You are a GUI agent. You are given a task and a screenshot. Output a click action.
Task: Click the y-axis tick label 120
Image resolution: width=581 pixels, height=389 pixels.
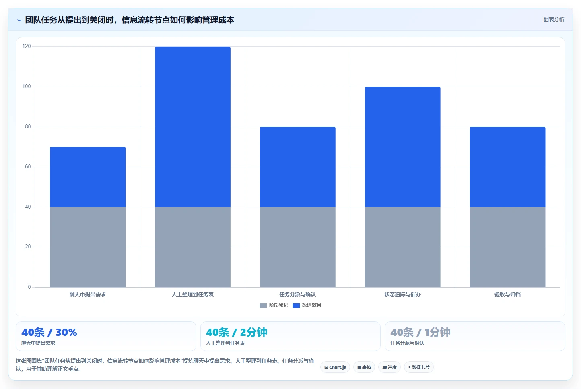27,46
